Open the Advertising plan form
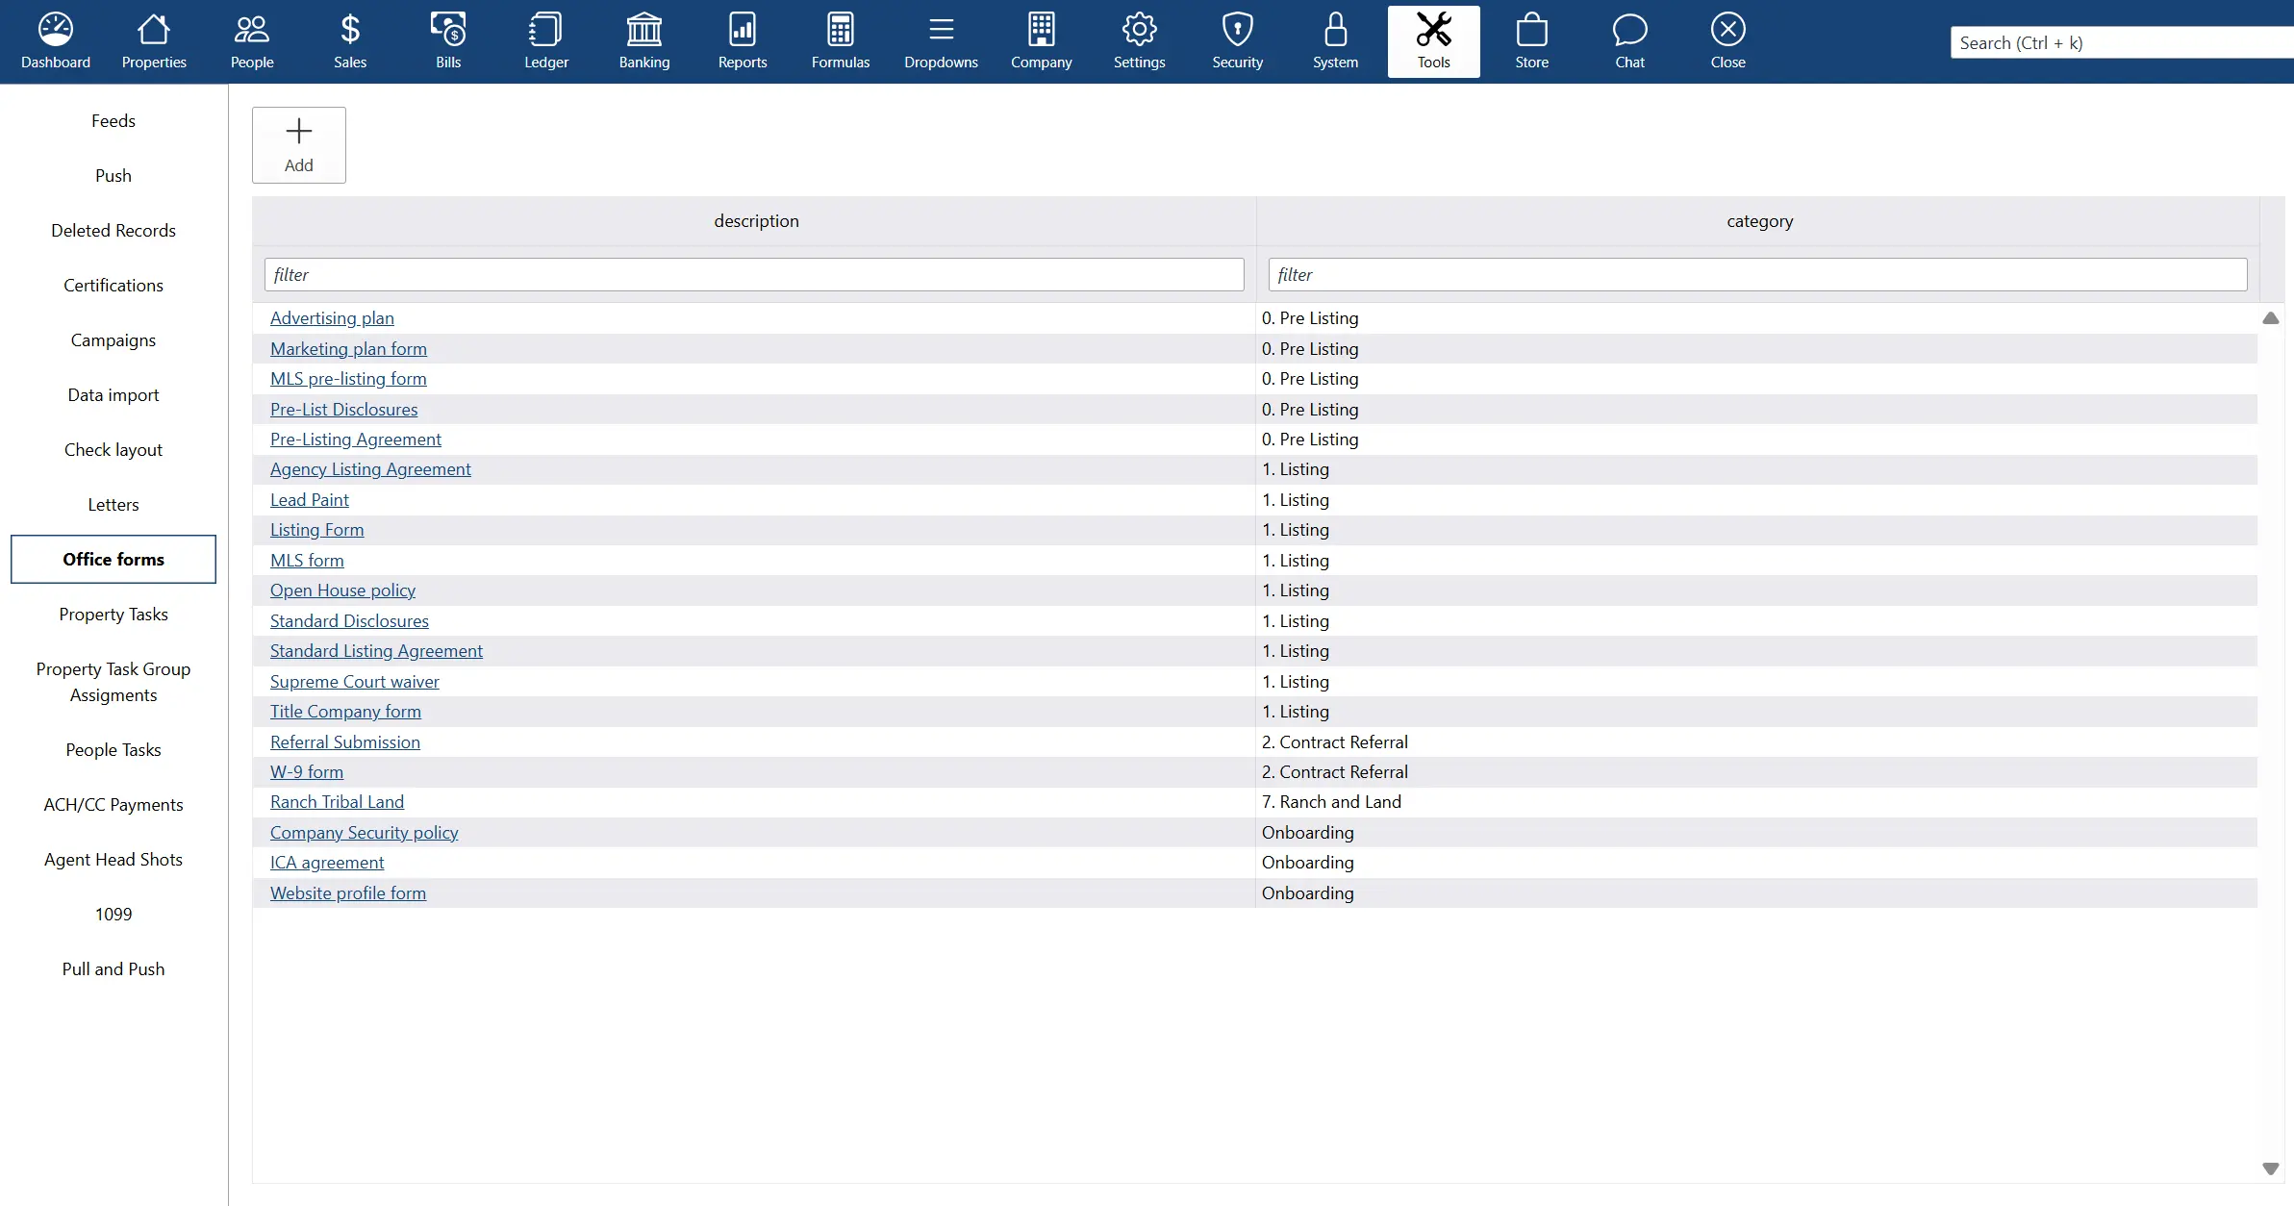This screenshot has width=2294, height=1206. coord(332,318)
